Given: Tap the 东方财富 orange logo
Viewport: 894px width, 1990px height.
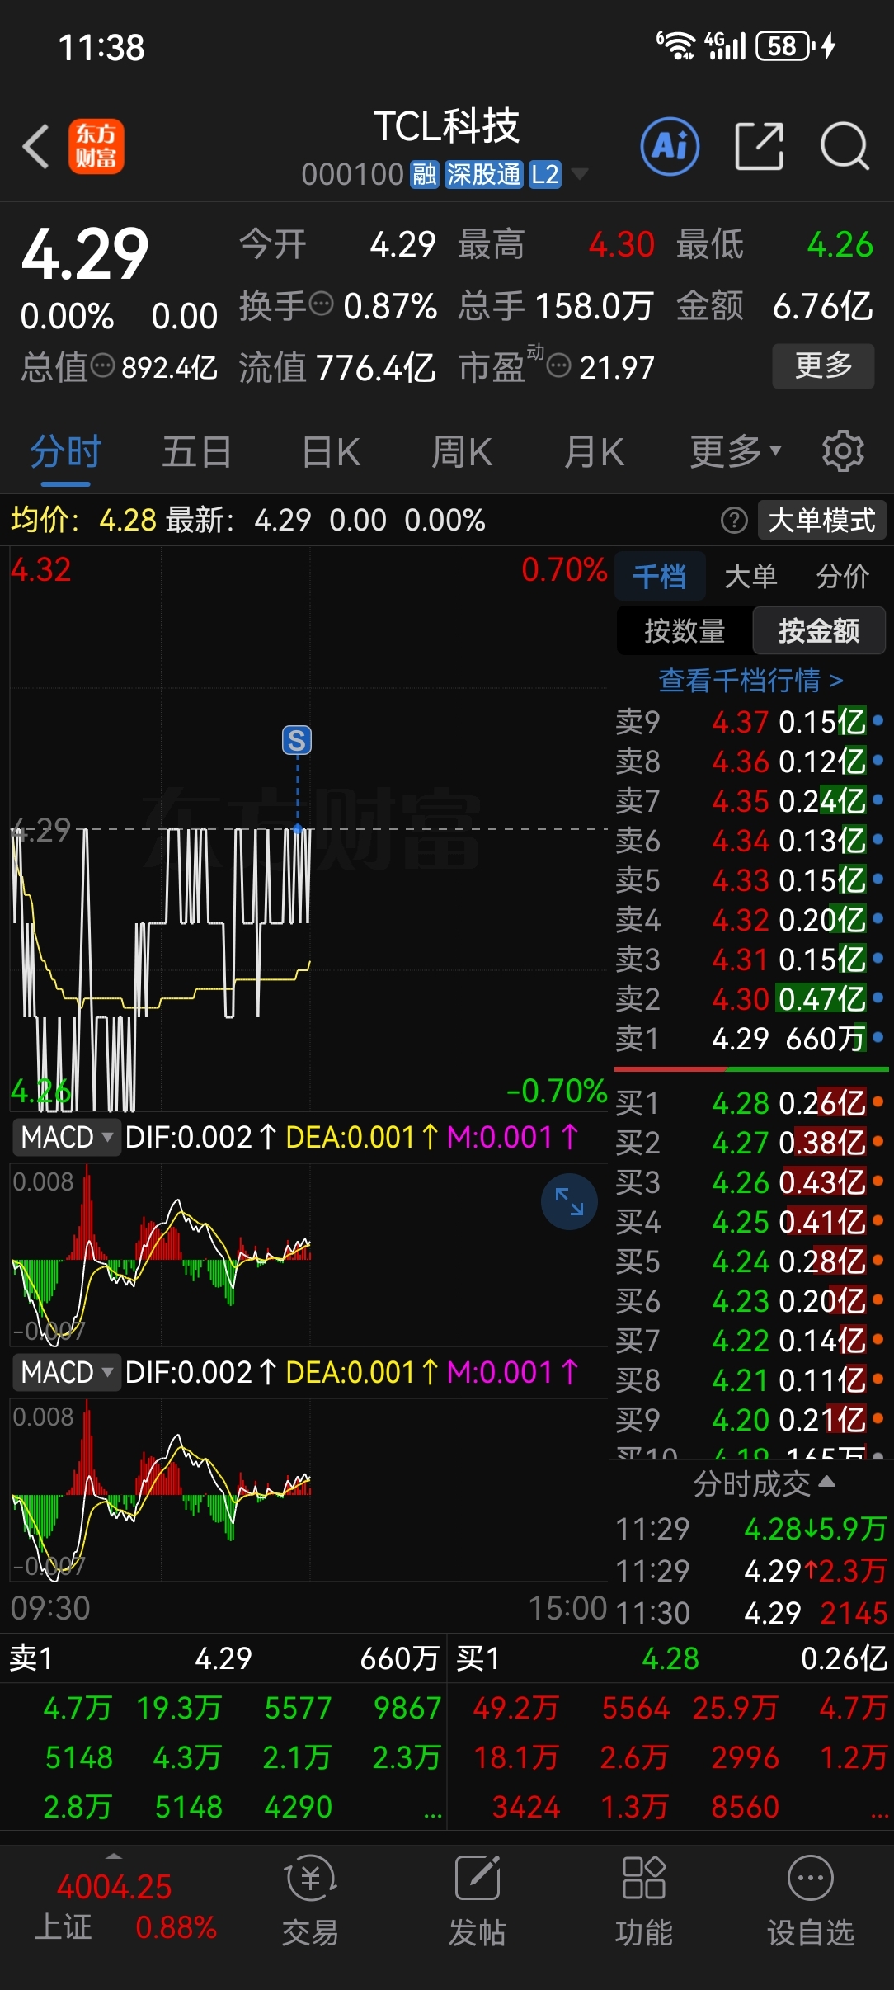Looking at the screenshot, I should pos(96,146).
